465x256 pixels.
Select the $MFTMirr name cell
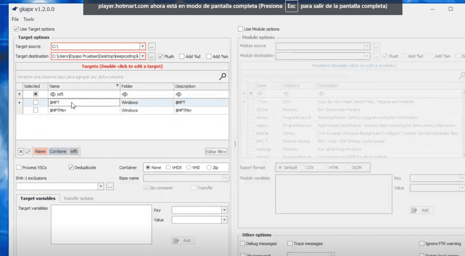click(x=84, y=110)
